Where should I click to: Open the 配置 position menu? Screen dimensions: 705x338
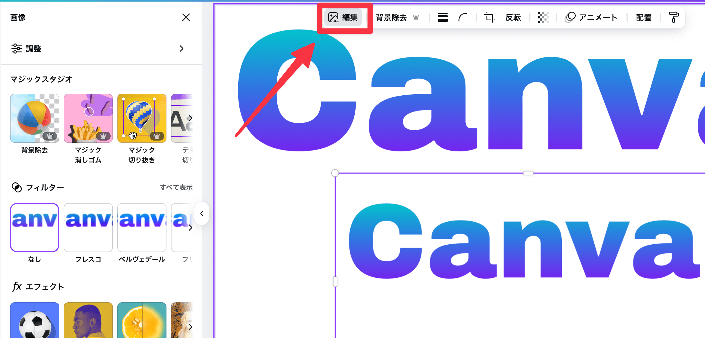coord(644,18)
